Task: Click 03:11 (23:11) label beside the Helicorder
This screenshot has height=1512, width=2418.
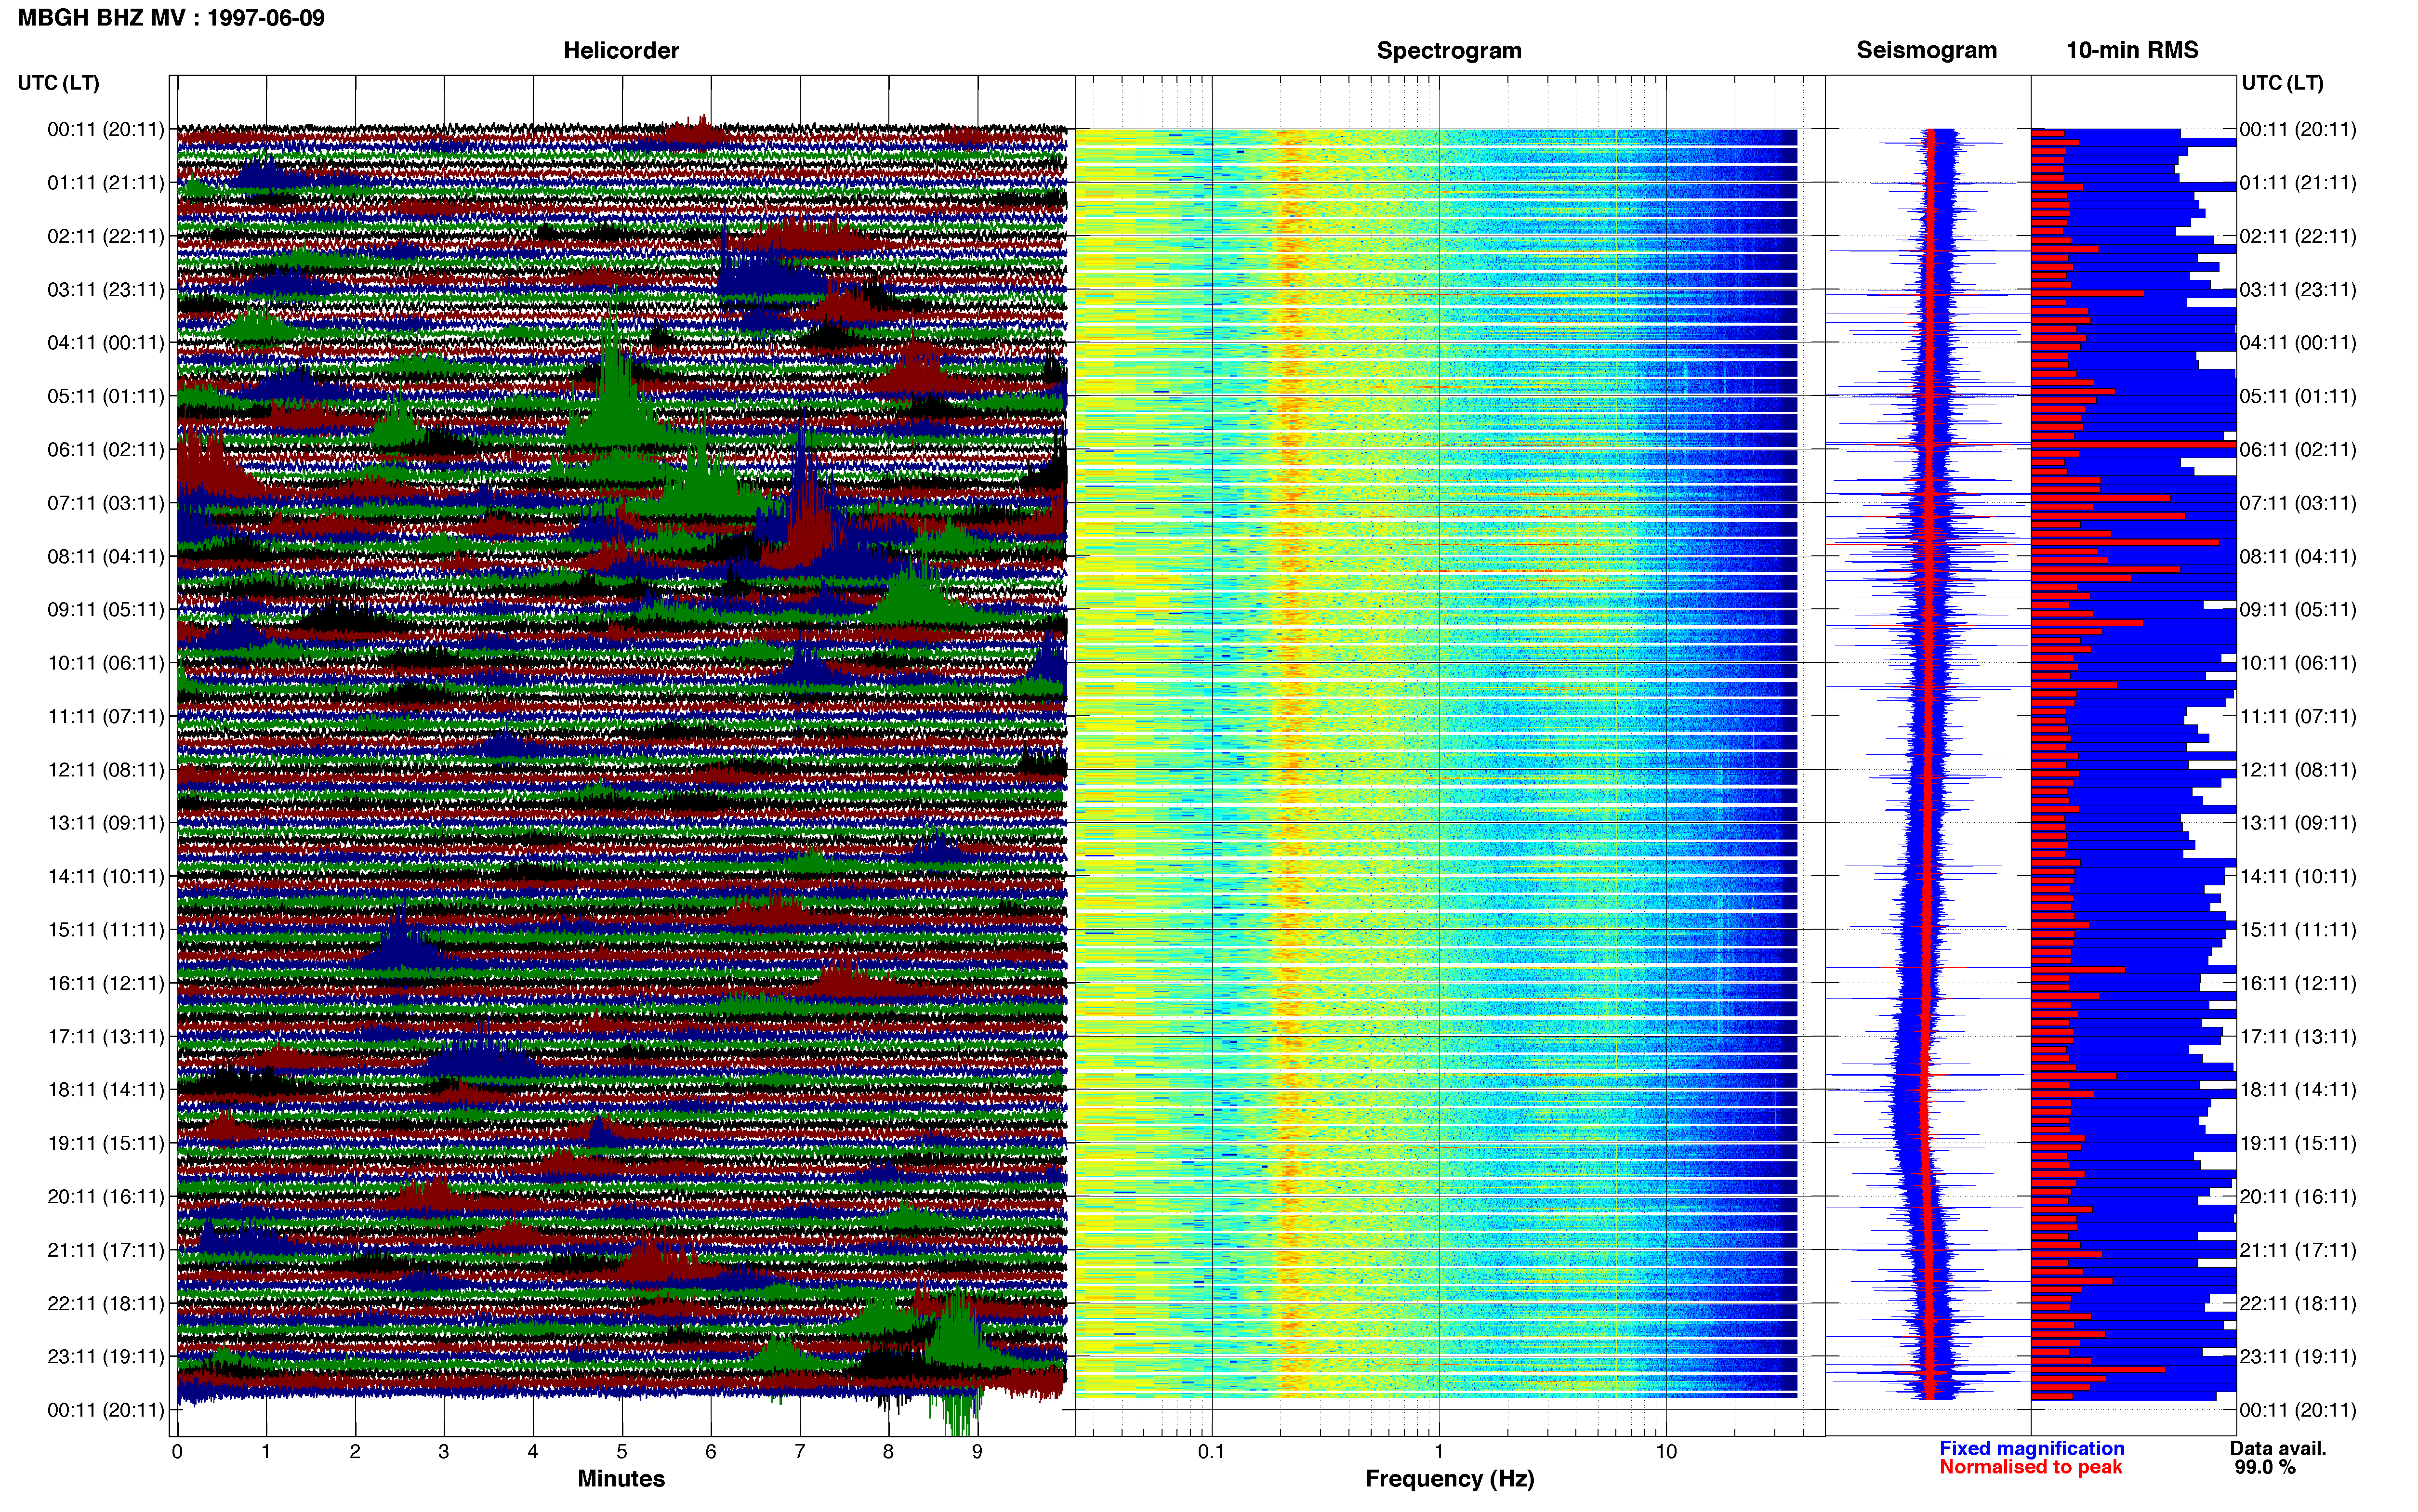Action: 106,290
